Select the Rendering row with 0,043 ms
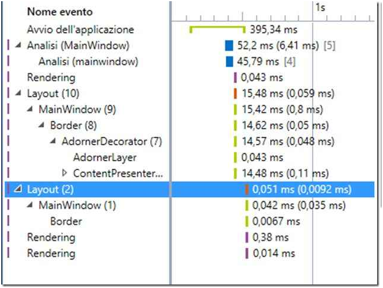The width and height of the screenshot is (383, 288). tap(190, 77)
